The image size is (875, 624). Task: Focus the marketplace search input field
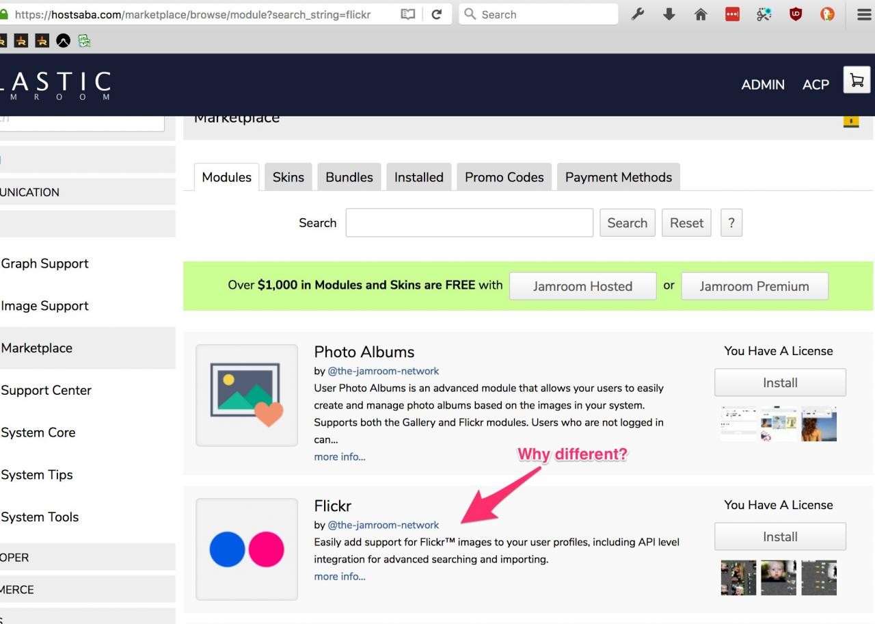(469, 223)
